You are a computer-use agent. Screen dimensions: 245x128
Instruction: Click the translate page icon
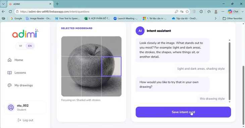[x=182, y=11]
